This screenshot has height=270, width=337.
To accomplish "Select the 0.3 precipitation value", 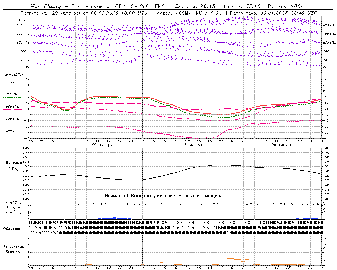I will coord(249,204).
